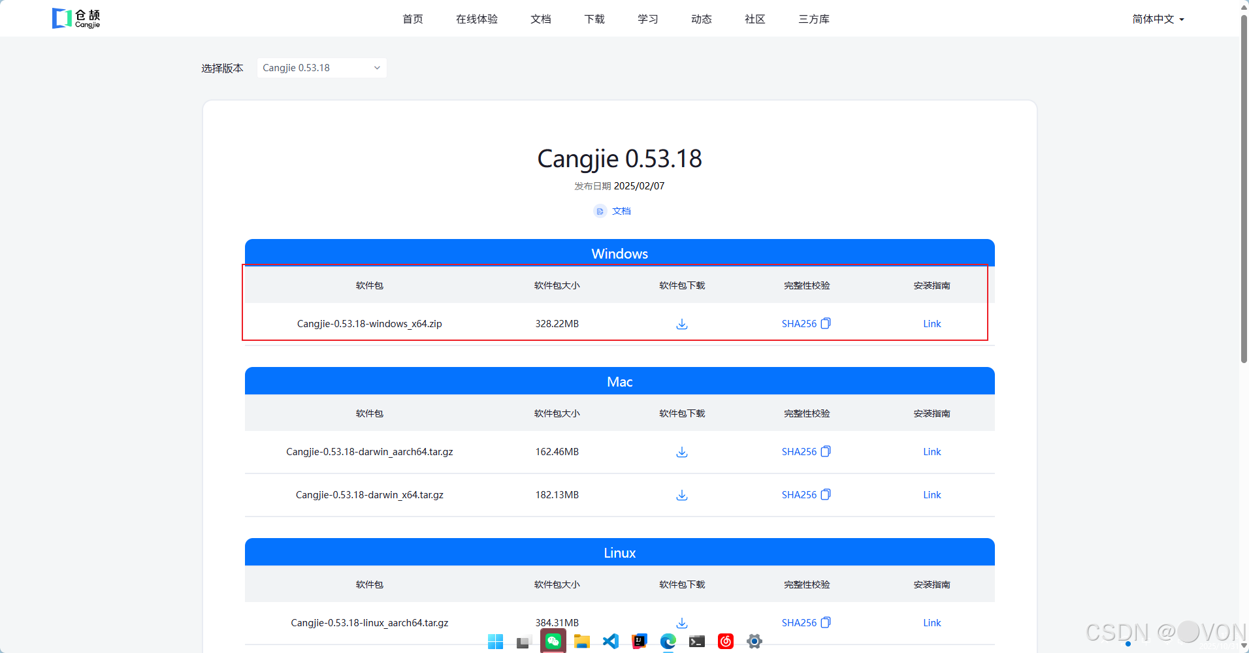The image size is (1249, 653).
Task: Open 动态 in navigation
Action: 702,19
